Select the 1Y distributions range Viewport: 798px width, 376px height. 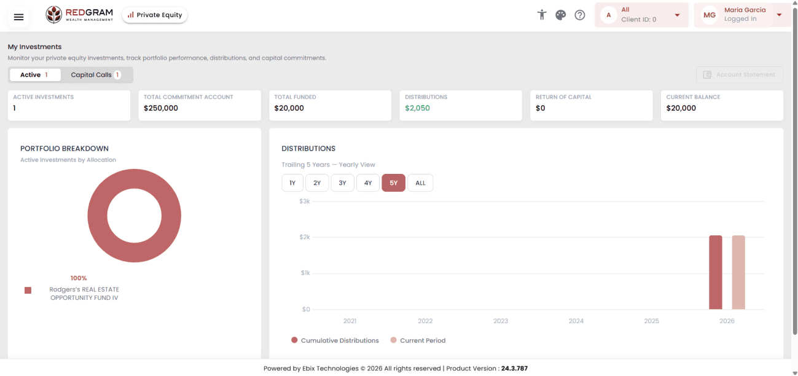(292, 183)
